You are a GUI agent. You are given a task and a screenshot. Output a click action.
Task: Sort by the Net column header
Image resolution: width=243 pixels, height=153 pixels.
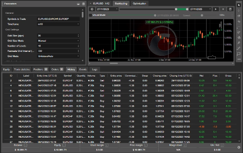(201, 76)
